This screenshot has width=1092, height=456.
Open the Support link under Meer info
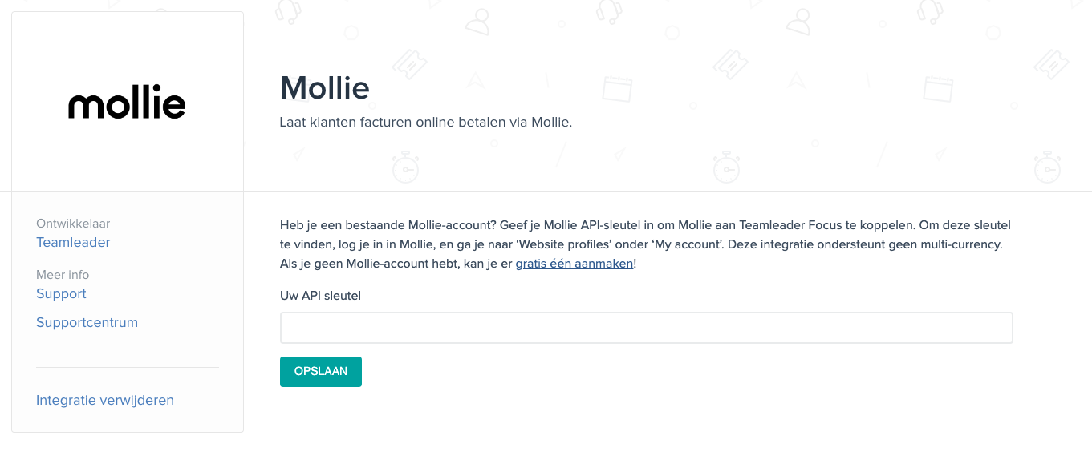pos(61,293)
